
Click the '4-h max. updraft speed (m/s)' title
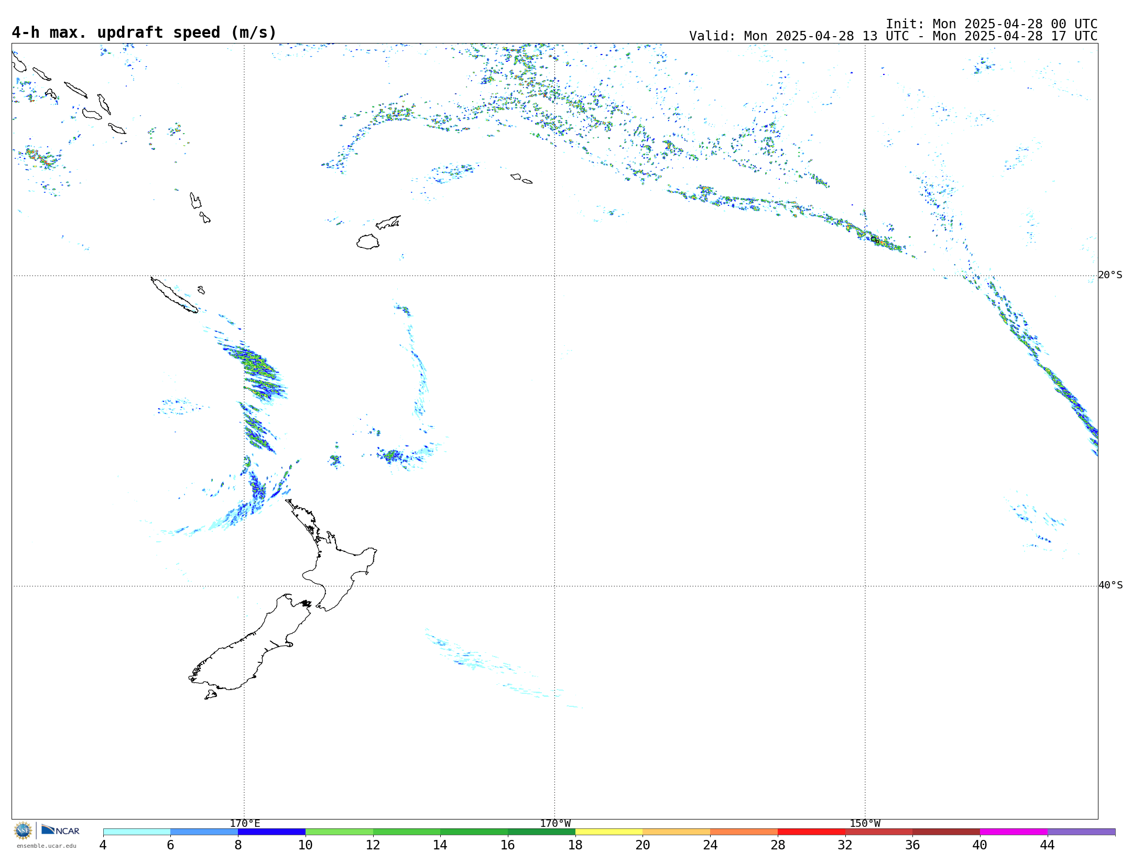point(144,32)
